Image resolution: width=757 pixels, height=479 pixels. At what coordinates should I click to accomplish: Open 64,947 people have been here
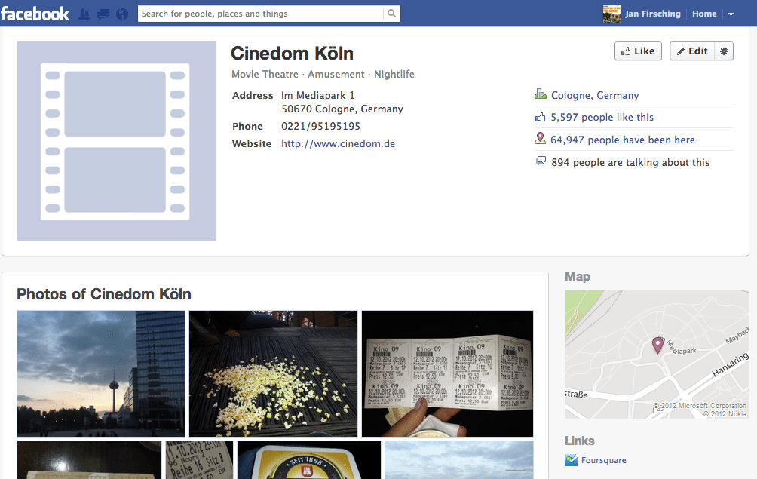(x=623, y=140)
